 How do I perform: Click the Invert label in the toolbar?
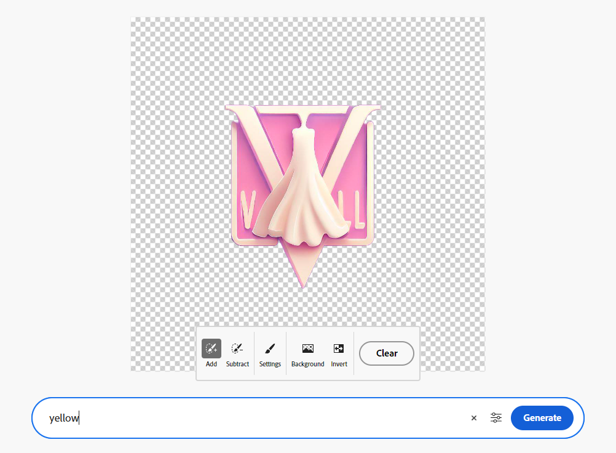coord(339,364)
